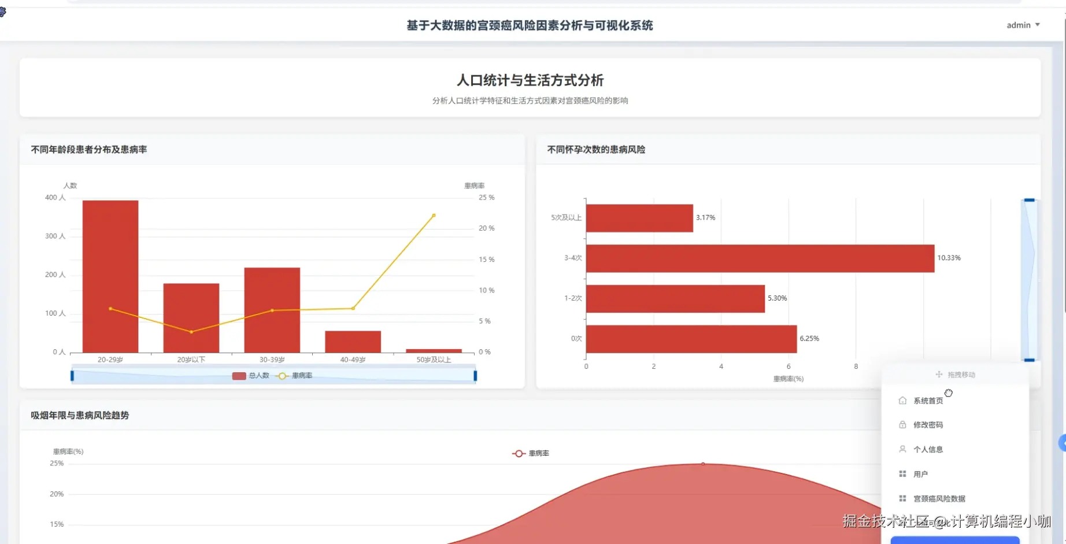Viewport: 1066px width, 544px height.
Task: Click the 患病率(%) axis label under pregnancy chart
Action: [788, 379]
